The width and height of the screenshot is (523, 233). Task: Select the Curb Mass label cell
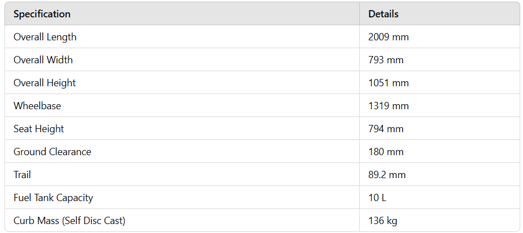pos(70,221)
